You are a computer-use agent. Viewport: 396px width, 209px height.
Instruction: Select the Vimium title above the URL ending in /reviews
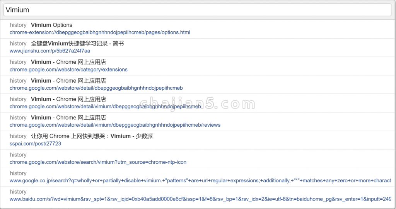[x=68, y=117]
